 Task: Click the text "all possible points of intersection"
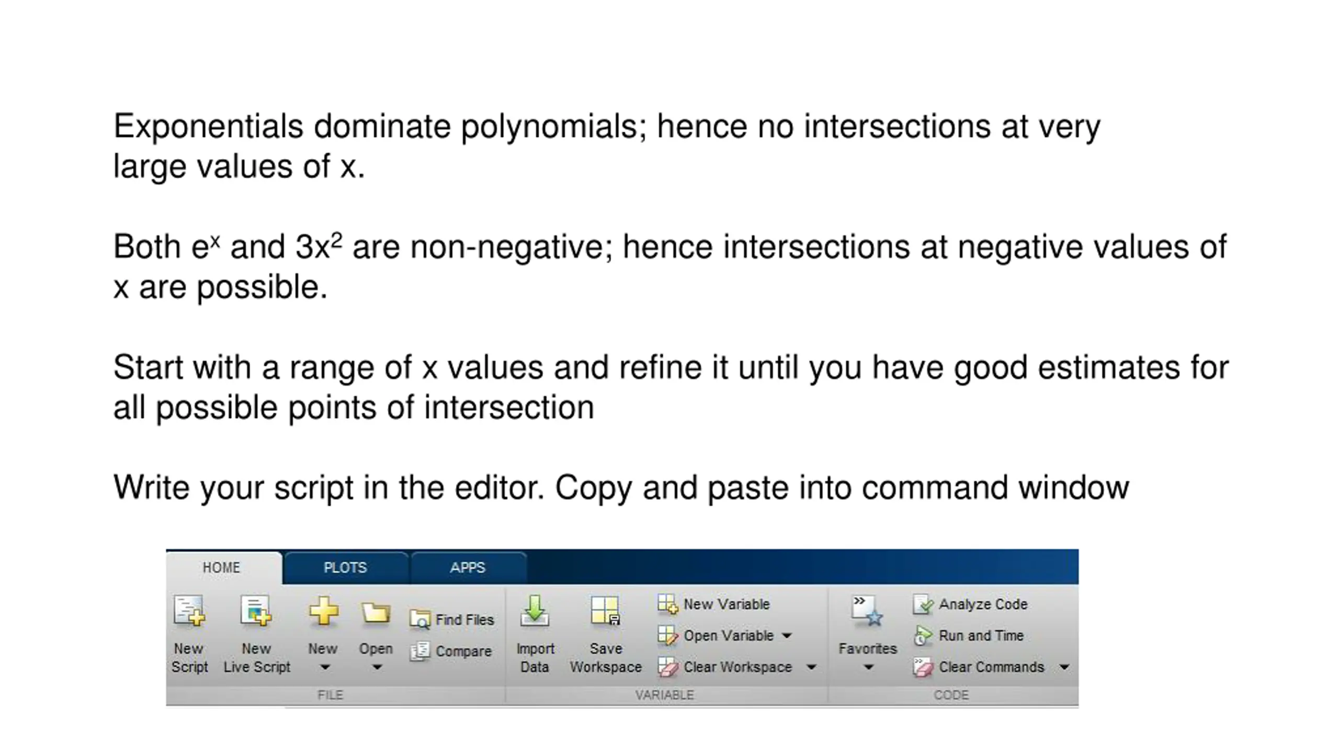(354, 408)
